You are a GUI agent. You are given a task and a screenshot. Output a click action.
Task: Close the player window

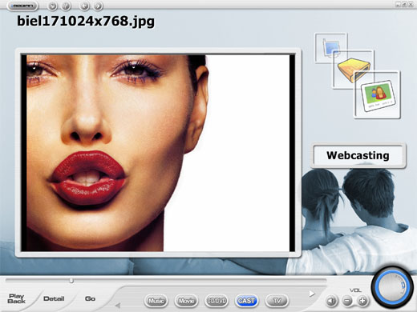(411, 5)
